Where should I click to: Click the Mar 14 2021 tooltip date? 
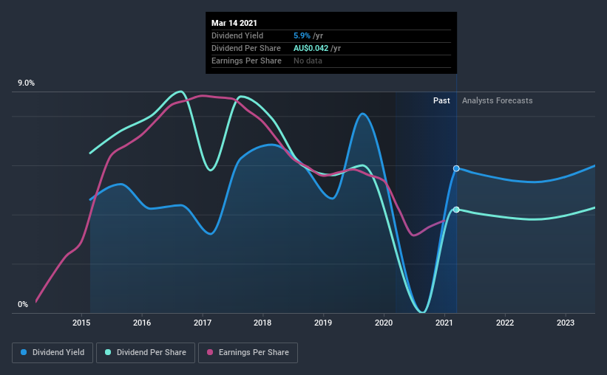234,23
